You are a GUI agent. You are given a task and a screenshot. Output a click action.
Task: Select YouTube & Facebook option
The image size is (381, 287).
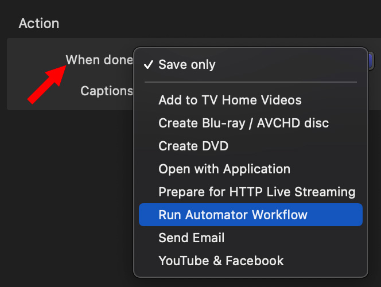251,261
